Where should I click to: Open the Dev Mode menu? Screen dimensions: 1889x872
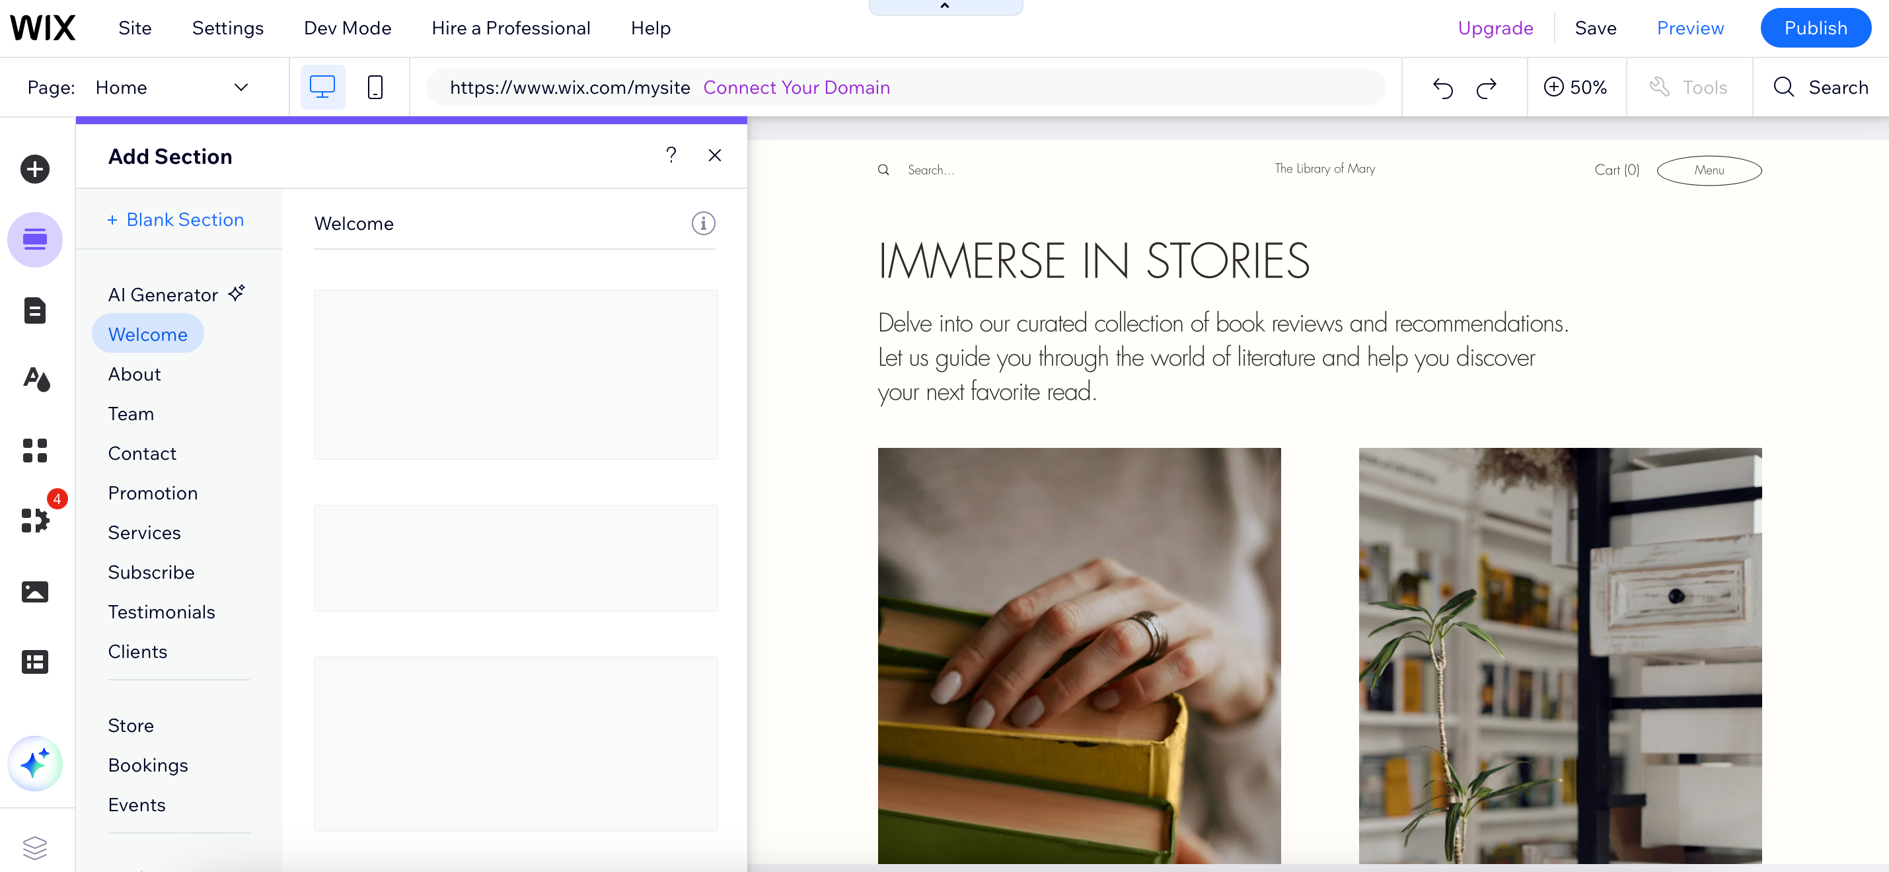pos(348,28)
